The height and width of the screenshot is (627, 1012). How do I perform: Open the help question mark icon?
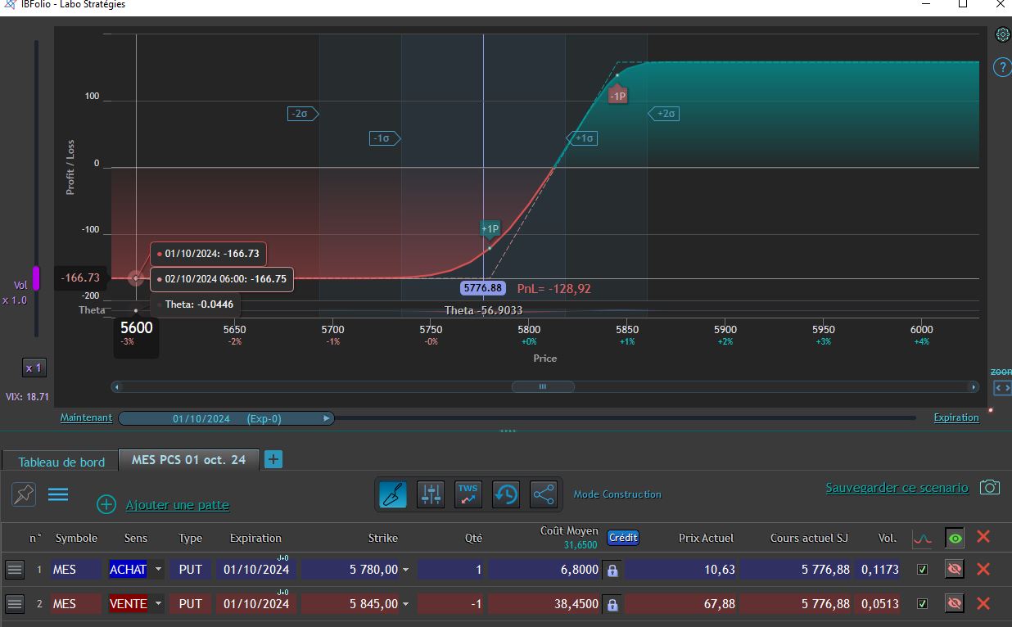click(1002, 67)
